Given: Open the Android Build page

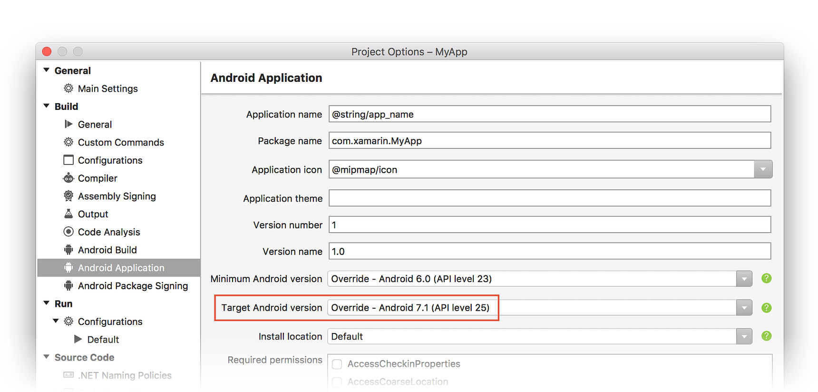Looking at the screenshot, I should point(107,250).
